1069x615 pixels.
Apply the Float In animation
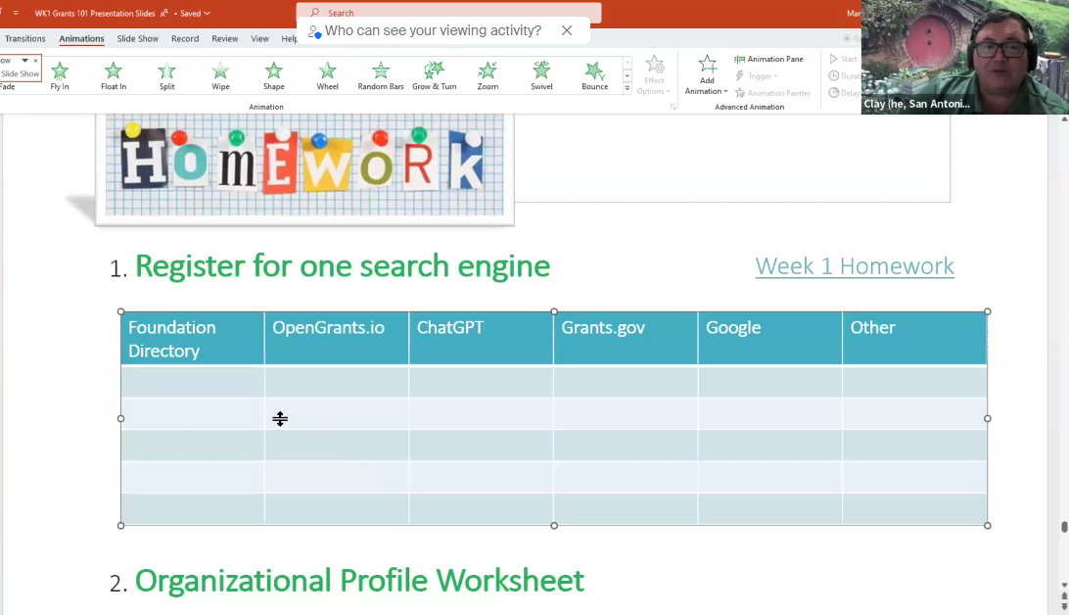click(114, 75)
